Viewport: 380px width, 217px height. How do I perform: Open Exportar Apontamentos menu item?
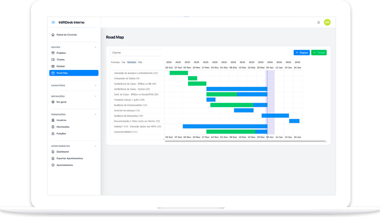70,158
